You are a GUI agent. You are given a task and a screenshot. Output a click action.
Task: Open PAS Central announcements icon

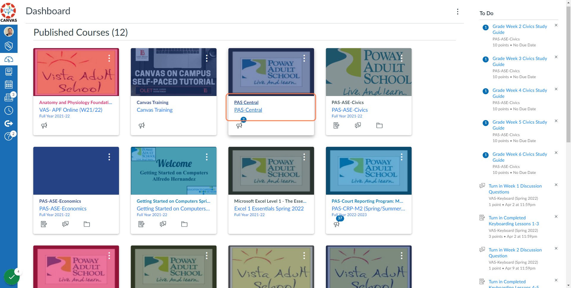pos(239,125)
